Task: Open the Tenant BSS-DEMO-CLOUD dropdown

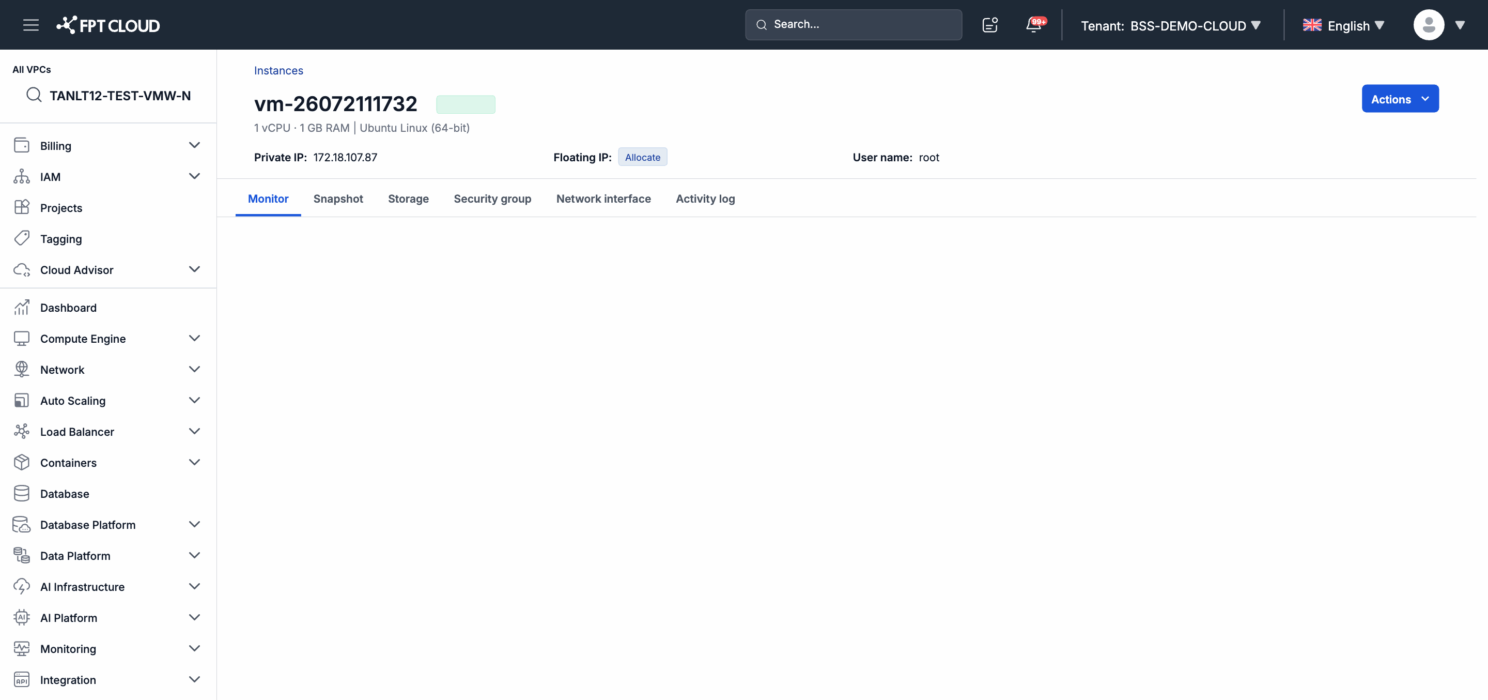Action: coord(1171,25)
